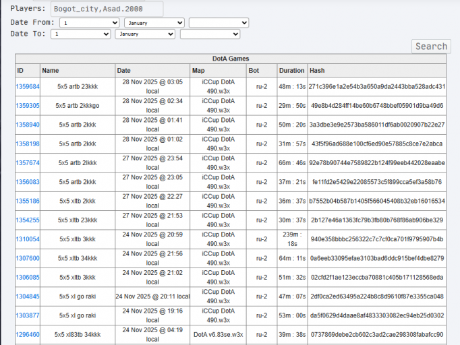The image size is (460, 345).
Task: Open game ID 1357674
Action: (28, 162)
